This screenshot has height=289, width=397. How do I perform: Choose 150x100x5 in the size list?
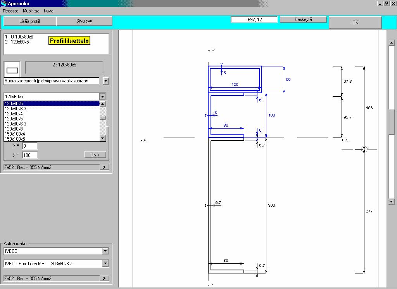52,139
